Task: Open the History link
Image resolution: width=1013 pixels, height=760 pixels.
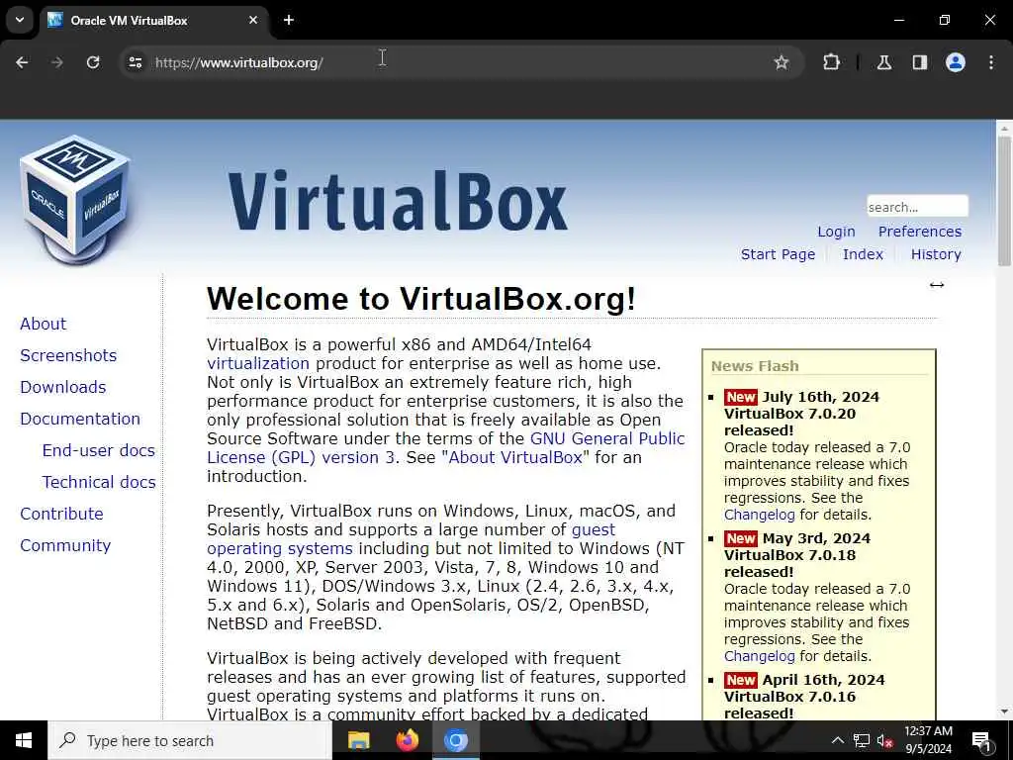Action: coord(936,254)
